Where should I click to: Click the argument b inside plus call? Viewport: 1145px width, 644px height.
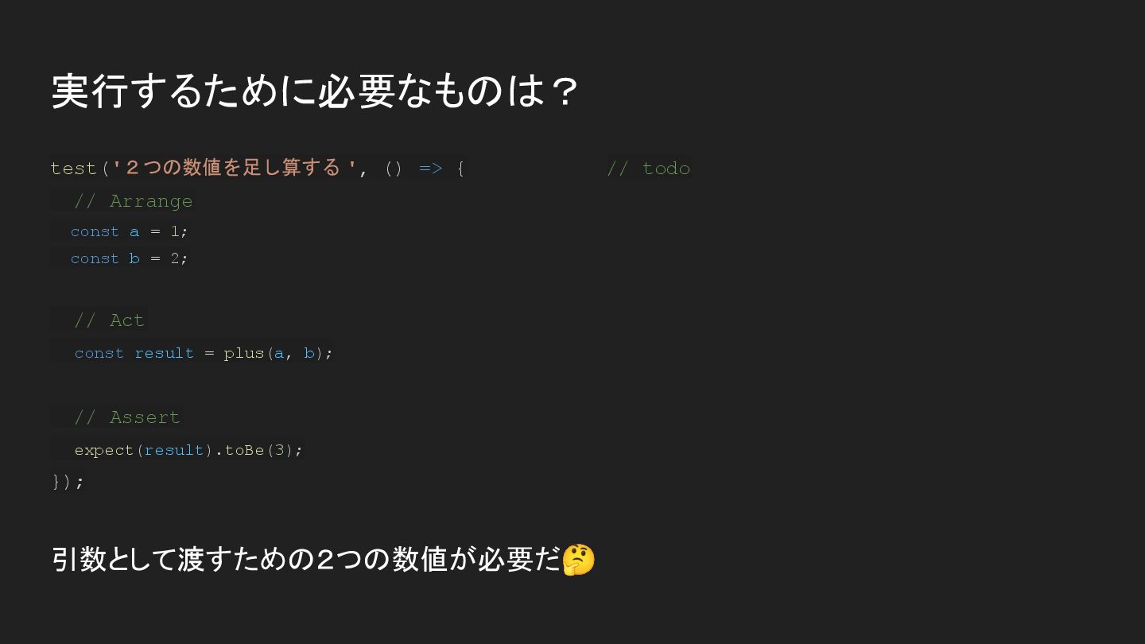[x=309, y=353]
